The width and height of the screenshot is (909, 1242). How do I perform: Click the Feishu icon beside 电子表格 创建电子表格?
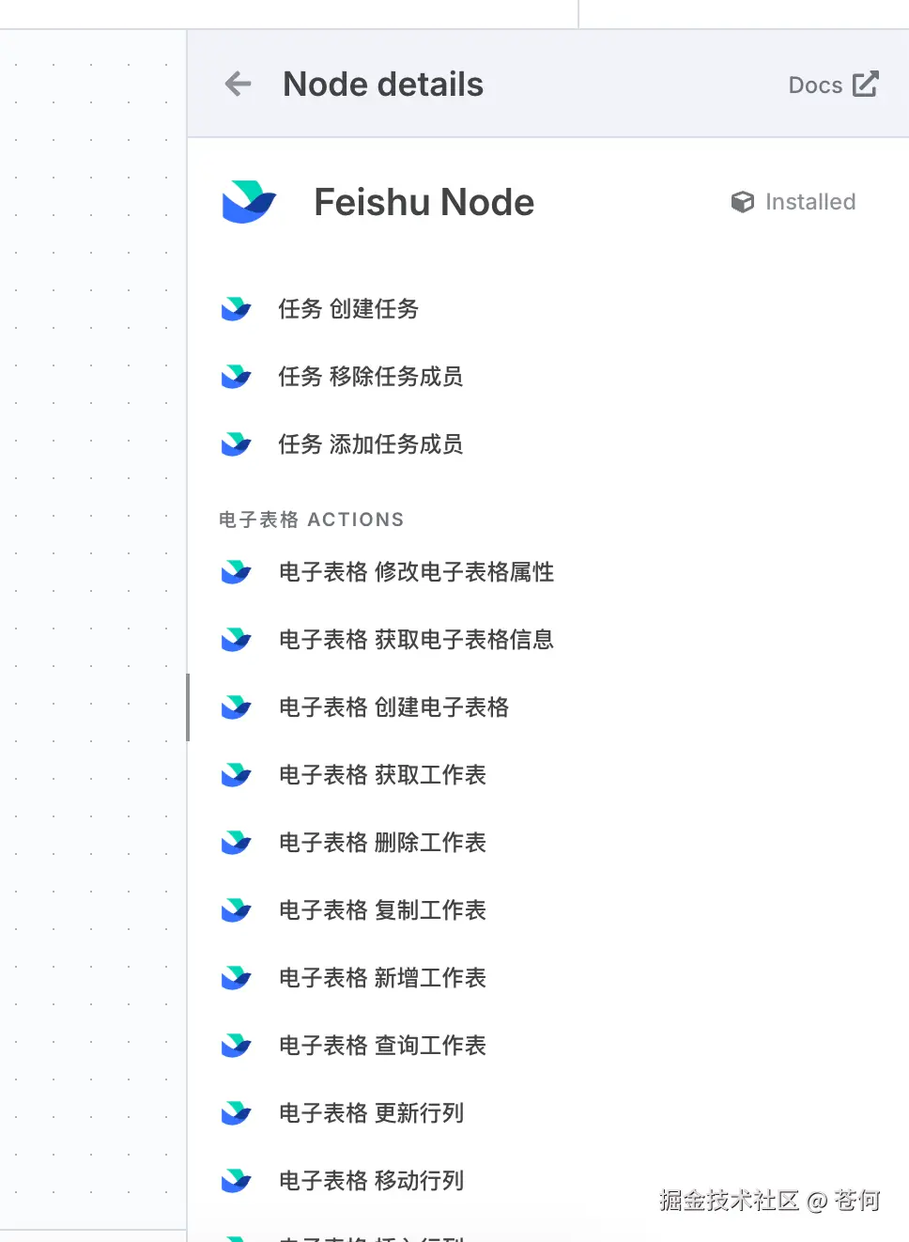[x=236, y=707]
